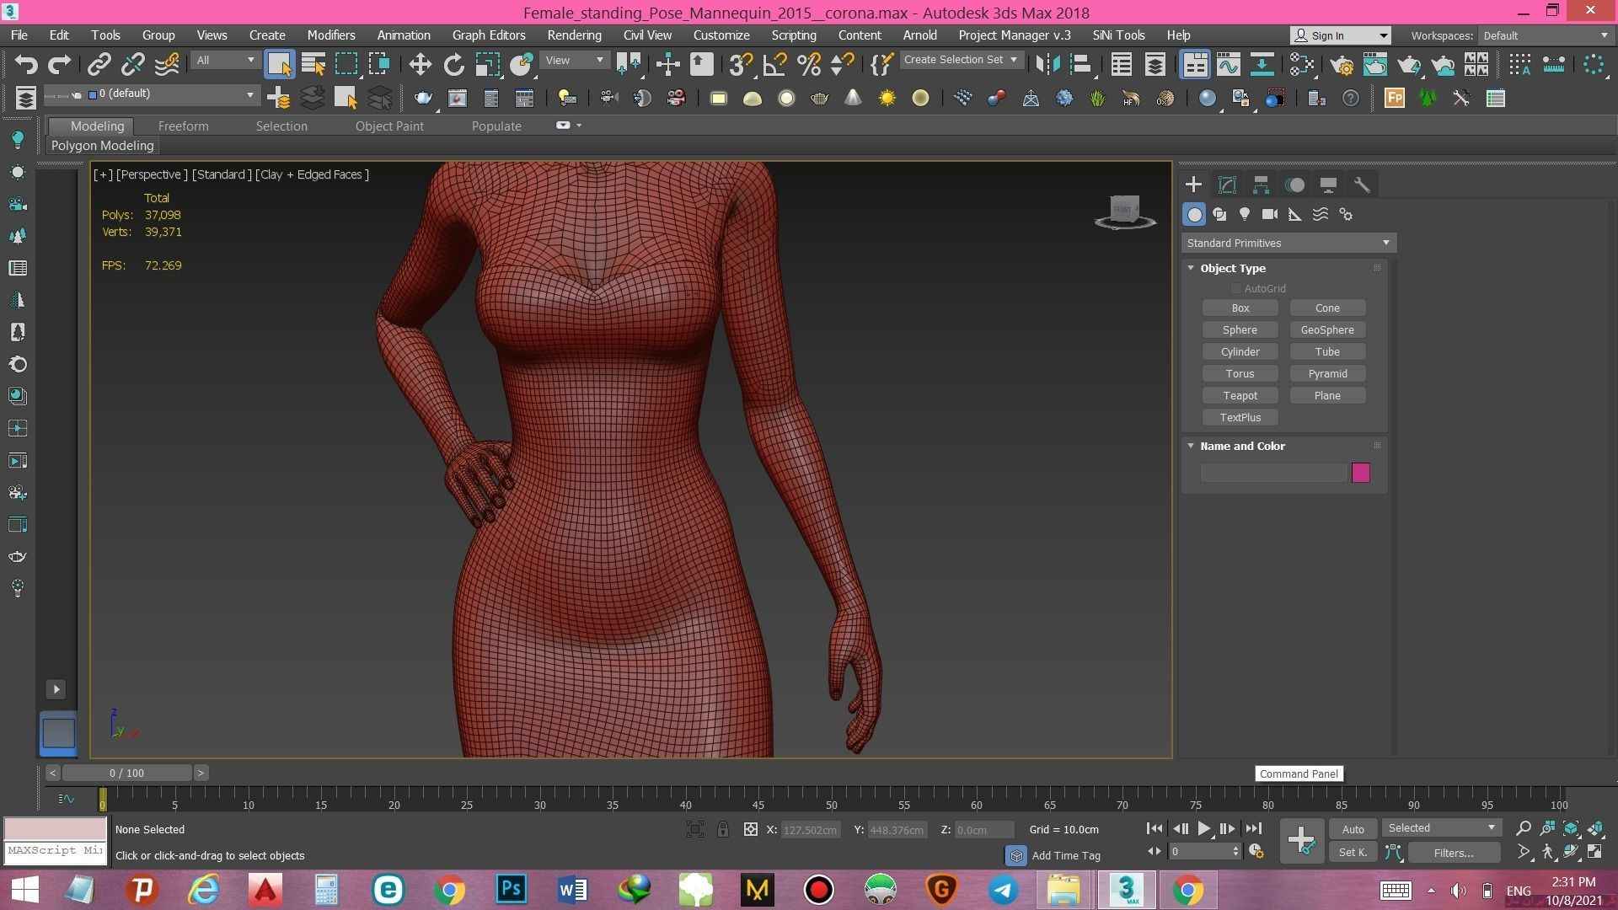This screenshot has width=1618, height=910.
Task: Click the Set K. button
Action: point(1353,853)
